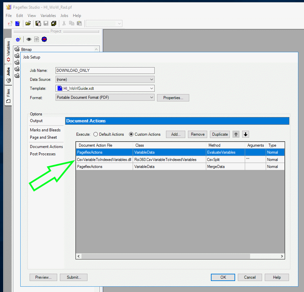Click the Preview eye icon in Project panel
Viewport: 304px width, 292px height.
pyautogui.click(x=29, y=39)
